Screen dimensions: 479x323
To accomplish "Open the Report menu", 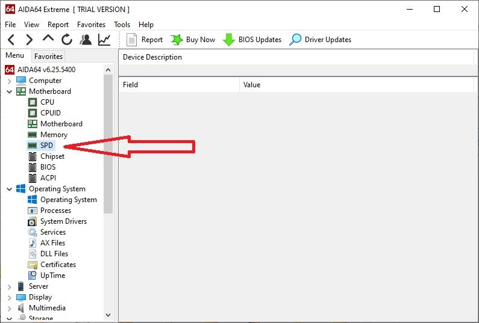I will pyautogui.click(x=58, y=25).
